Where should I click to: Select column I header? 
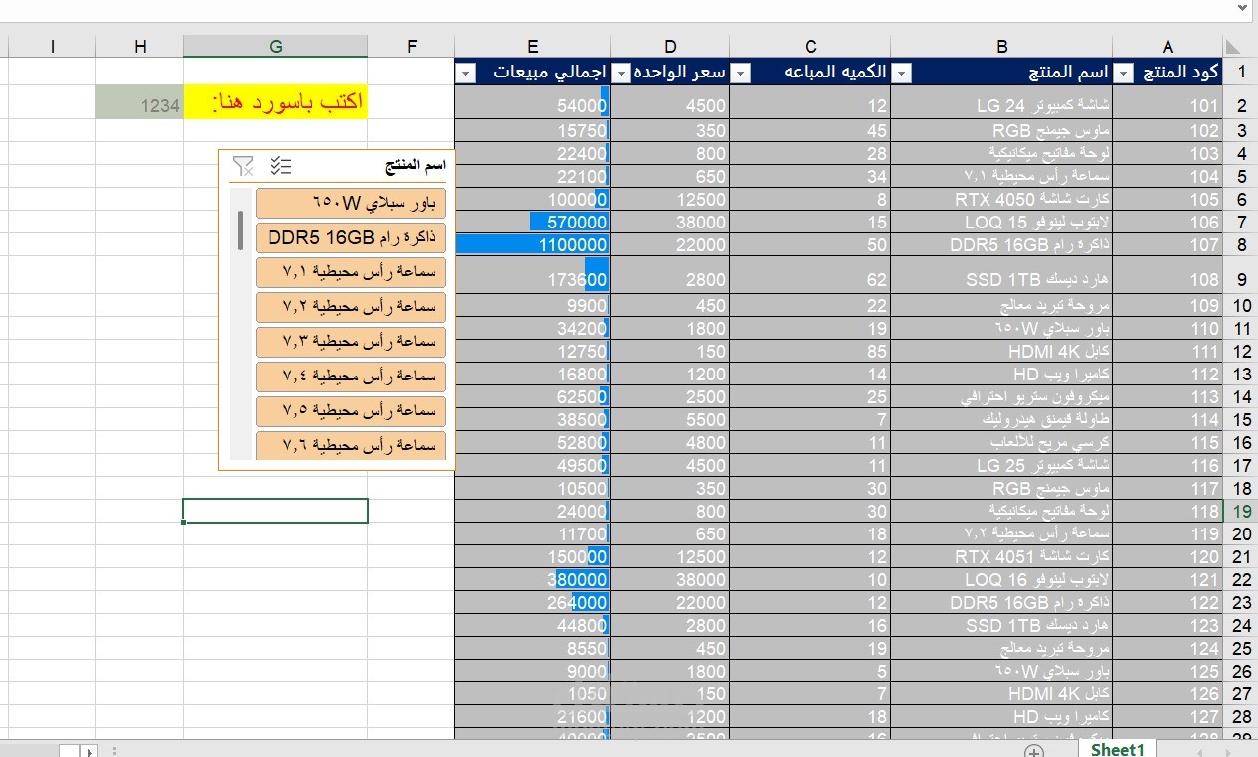click(x=52, y=46)
